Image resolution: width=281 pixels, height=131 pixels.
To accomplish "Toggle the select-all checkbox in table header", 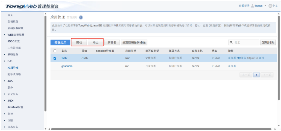I will coord(55,51).
